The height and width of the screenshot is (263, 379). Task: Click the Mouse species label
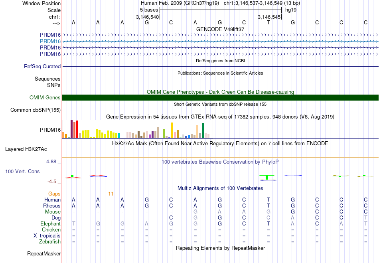53,212
